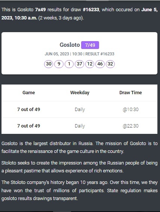Click the Weekday column header

click(x=80, y=93)
